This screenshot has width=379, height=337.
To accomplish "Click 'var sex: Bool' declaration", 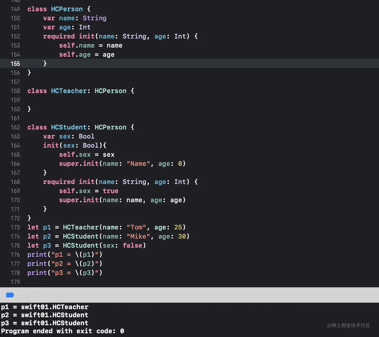I will (x=69, y=136).
